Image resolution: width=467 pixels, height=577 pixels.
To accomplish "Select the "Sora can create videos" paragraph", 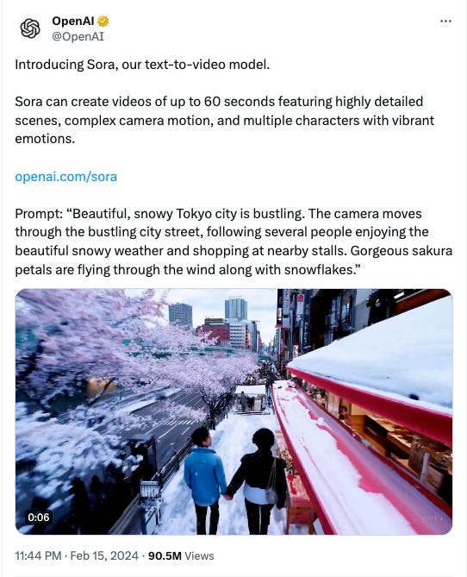I will click(225, 120).
